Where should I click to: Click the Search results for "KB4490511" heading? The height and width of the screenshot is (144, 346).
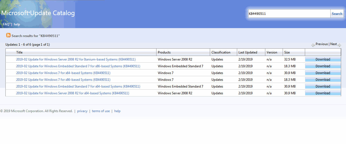point(35,36)
